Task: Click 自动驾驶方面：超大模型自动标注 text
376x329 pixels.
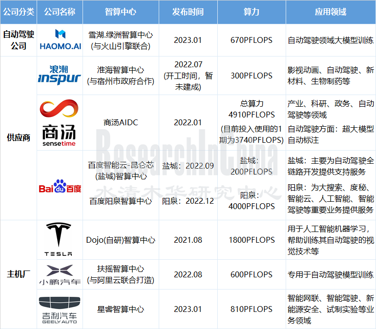Action: click(x=331, y=135)
